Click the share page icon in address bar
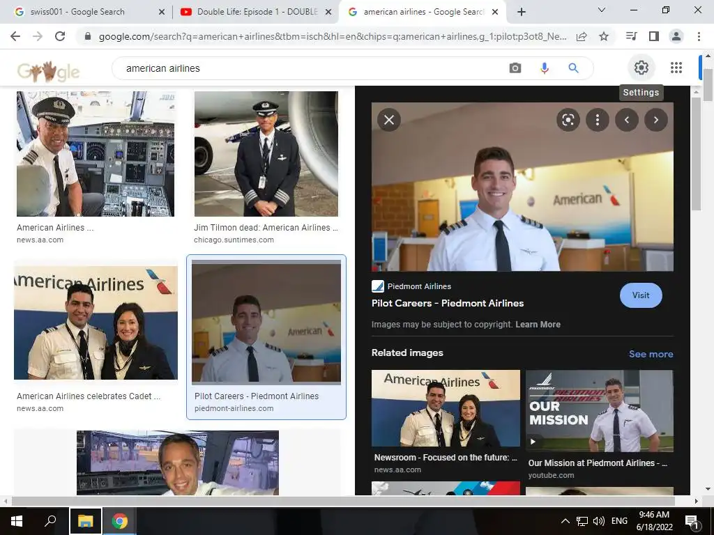The image size is (714, 535). point(582,36)
